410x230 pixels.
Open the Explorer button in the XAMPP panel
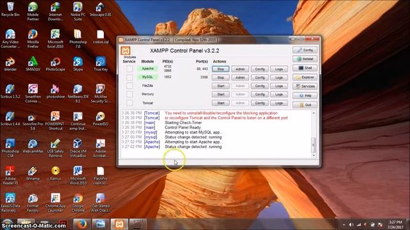[x=305, y=77]
